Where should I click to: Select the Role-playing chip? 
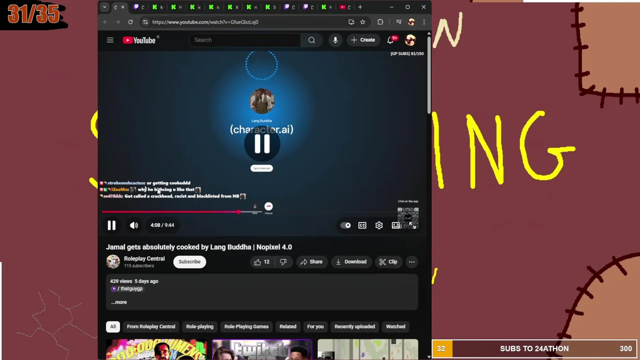(199, 326)
